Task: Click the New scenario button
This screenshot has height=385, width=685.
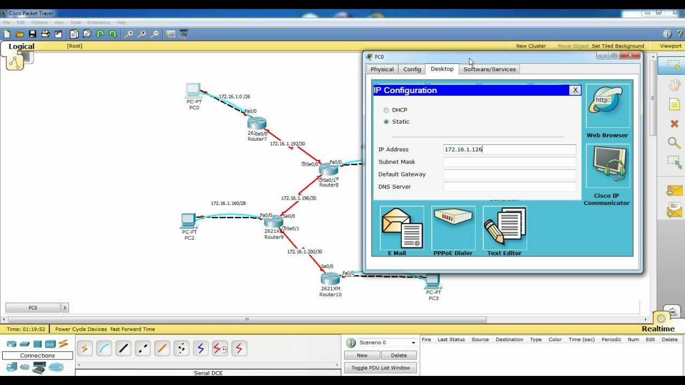Action: (362, 356)
